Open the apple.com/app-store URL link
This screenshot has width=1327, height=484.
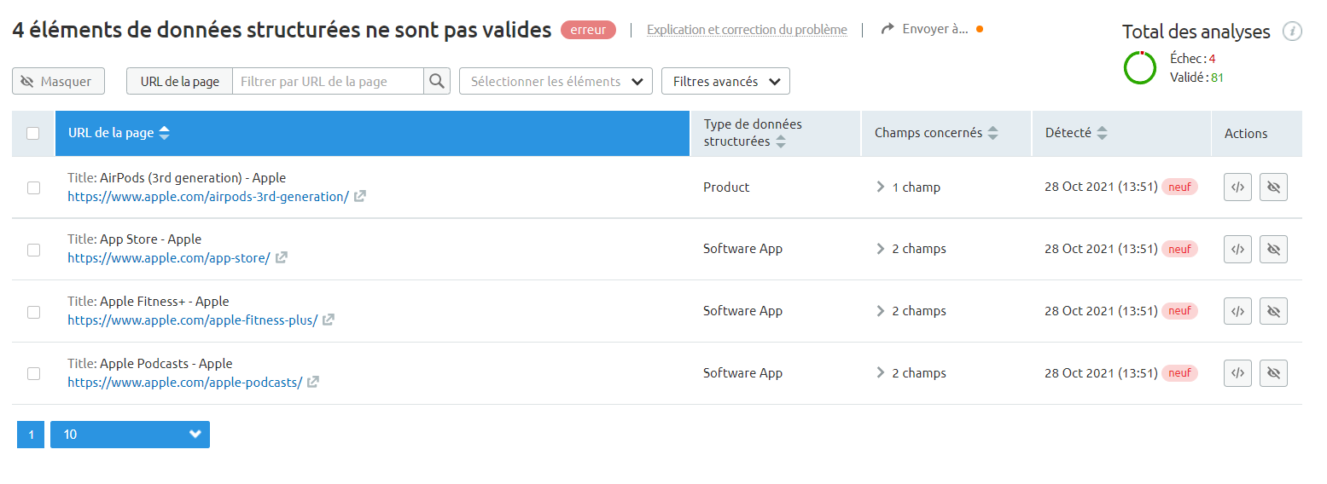coord(169,258)
